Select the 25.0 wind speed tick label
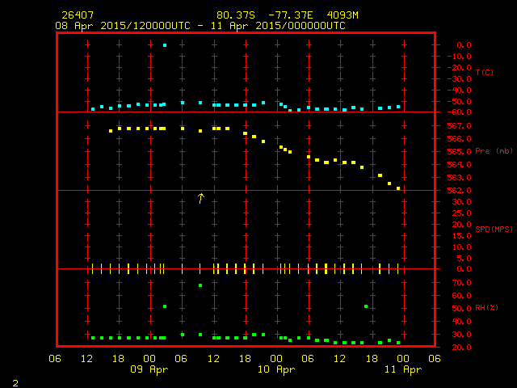The height and width of the screenshot is (388, 517). tap(461, 213)
